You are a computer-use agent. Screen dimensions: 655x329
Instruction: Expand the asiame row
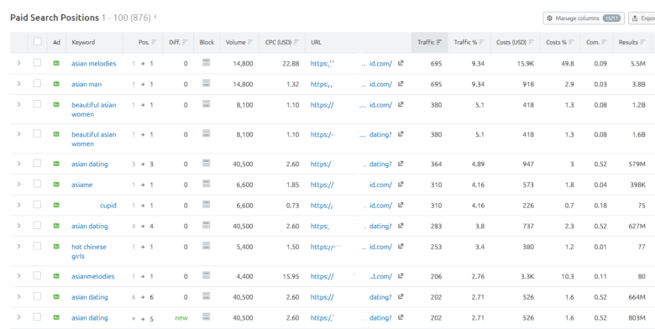18,184
